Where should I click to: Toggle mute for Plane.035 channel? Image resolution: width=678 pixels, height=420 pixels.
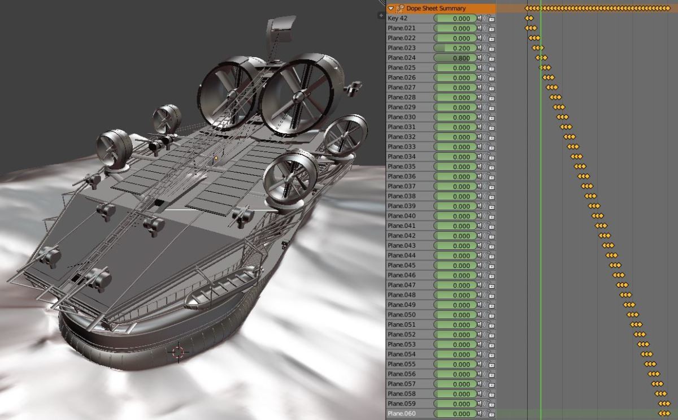click(x=481, y=167)
